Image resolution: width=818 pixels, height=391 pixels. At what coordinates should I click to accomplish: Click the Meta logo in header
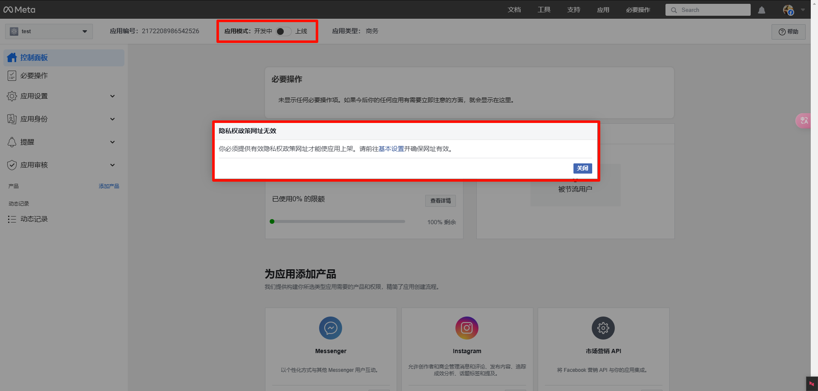pyautogui.click(x=19, y=9)
